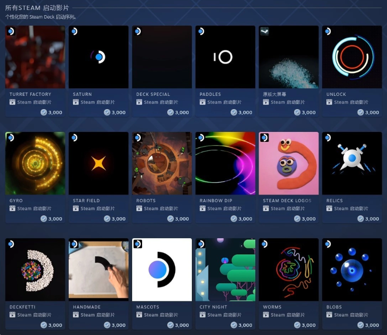This screenshot has width=387, height=335.
Task: Click the 3,000 points price for Deckfetti
Action: click(x=55, y=325)
